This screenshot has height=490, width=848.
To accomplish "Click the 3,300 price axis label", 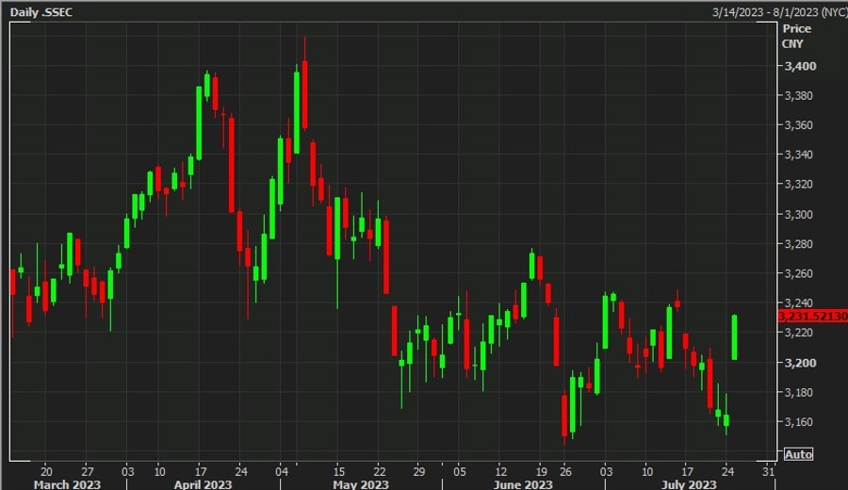I will tap(798, 215).
